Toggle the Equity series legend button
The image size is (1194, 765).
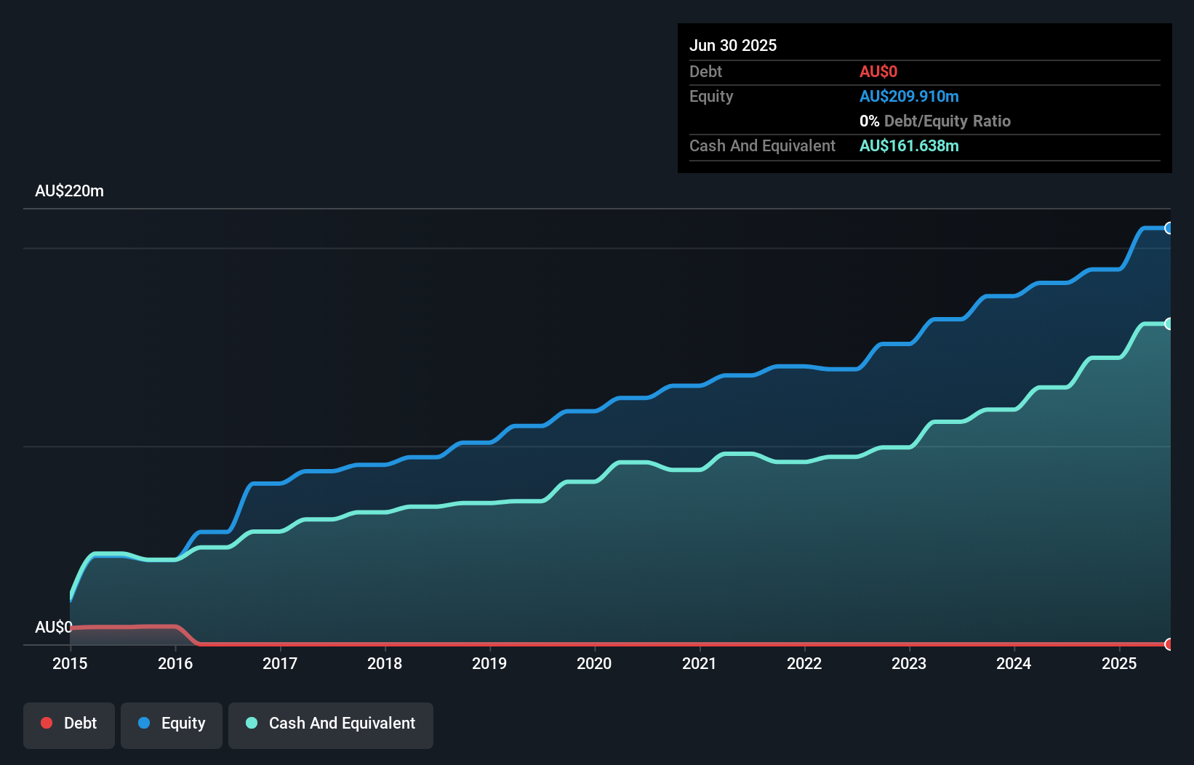pyautogui.click(x=172, y=725)
